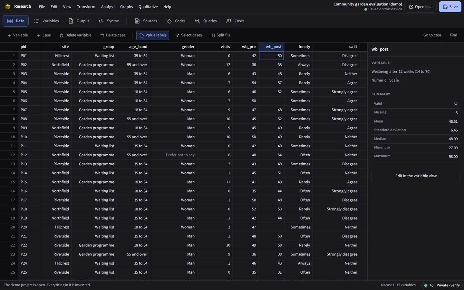Add a new Case
Image resolution: width=464 pixels, height=290 pixels.
coord(44,35)
